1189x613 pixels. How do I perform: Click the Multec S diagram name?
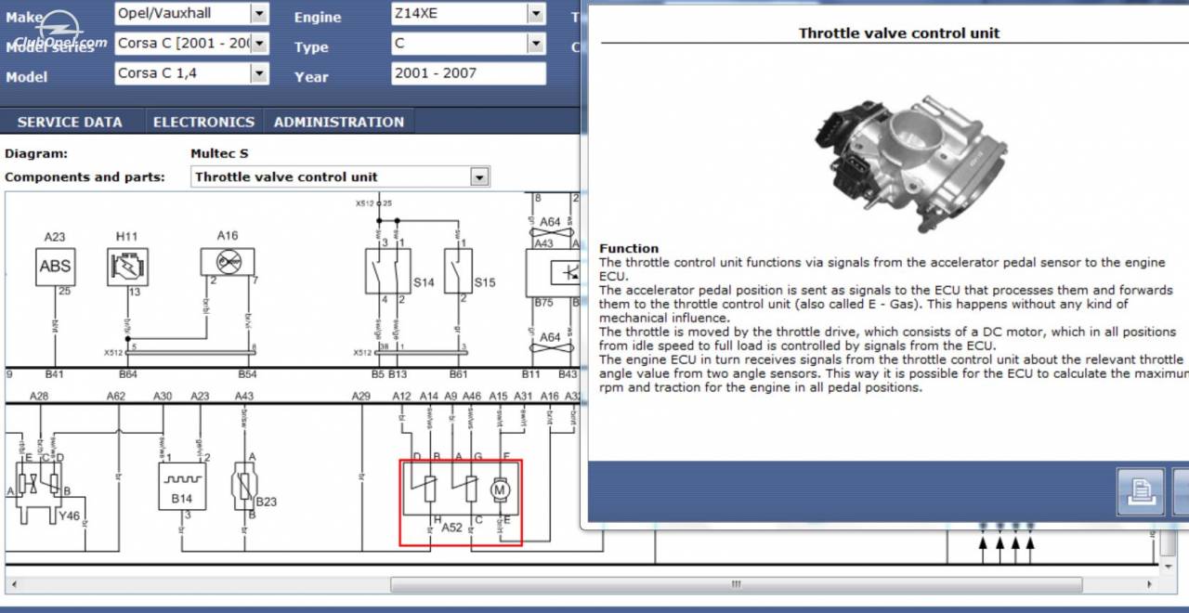[219, 154]
